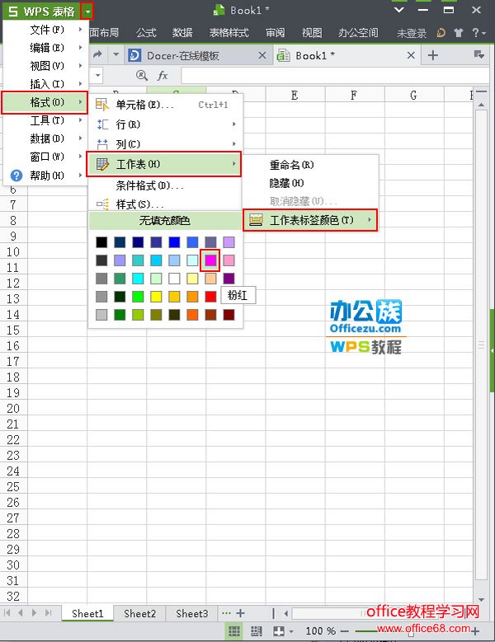Pick the dark red swatch in bottom row
The width and height of the screenshot is (495, 642).
click(229, 315)
